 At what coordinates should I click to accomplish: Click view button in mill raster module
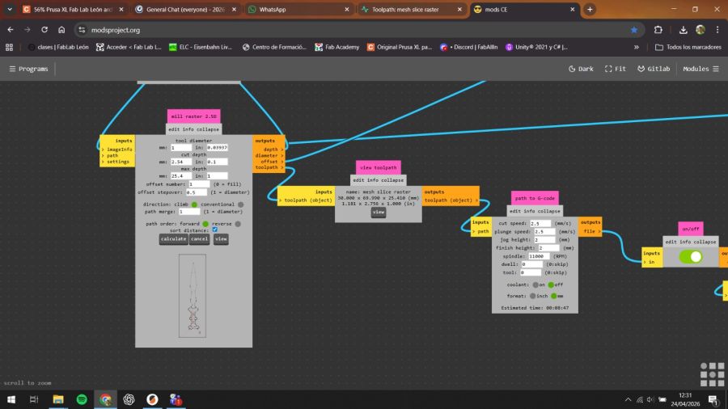[221, 238]
